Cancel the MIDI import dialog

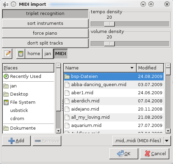tap(155, 154)
